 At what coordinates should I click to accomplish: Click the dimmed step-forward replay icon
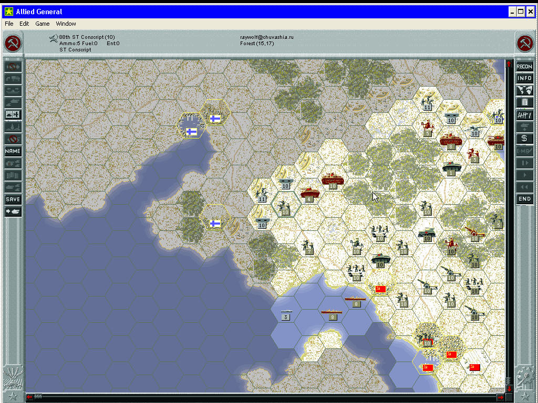[x=524, y=163]
